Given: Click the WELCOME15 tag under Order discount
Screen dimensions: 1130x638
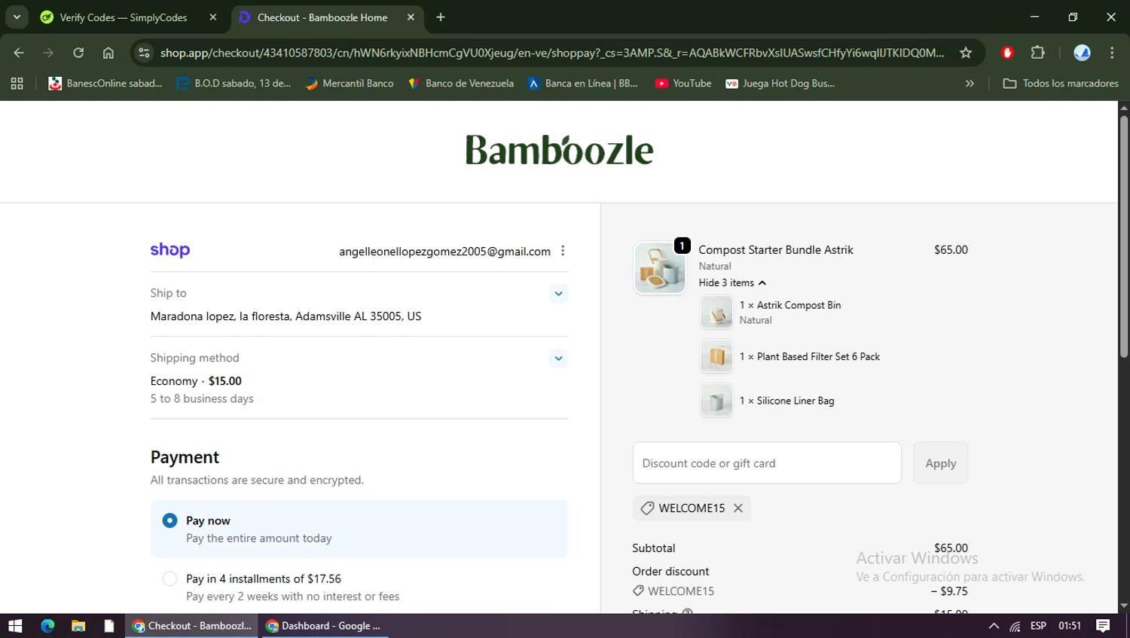Looking at the screenshot, I should click(673, 591).
